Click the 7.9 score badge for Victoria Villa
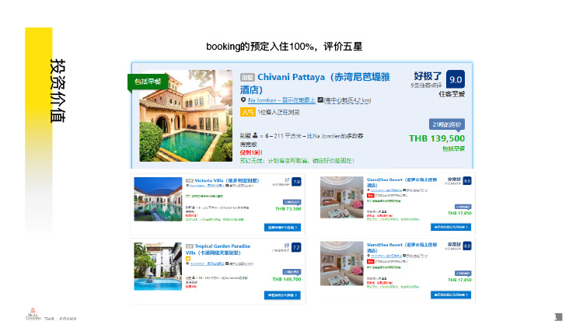The height and width of the screenshot is (328, 583). 296,182
